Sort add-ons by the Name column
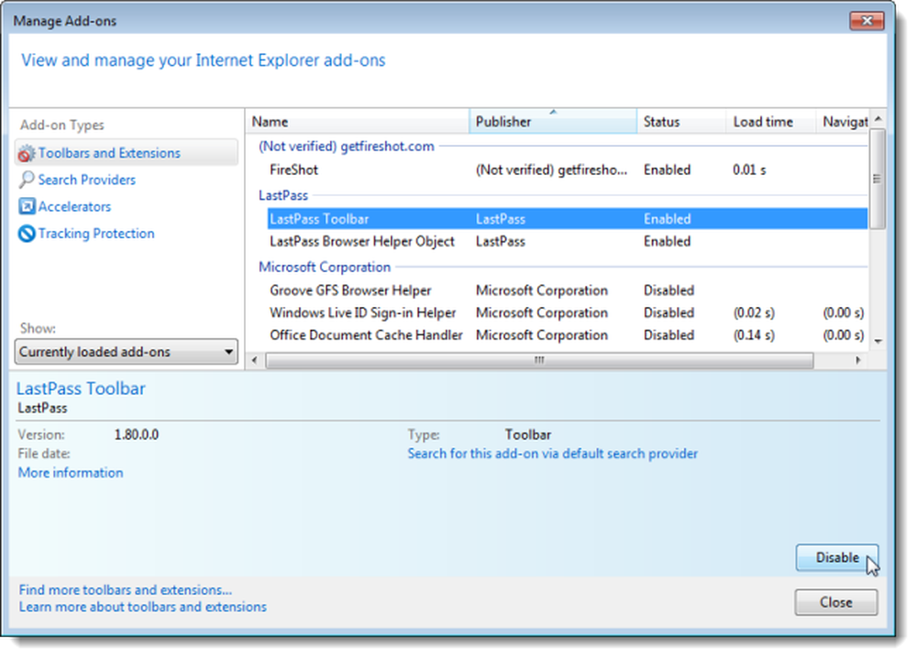The width and height of the screenshot is (917, 658). coord(358,122)
